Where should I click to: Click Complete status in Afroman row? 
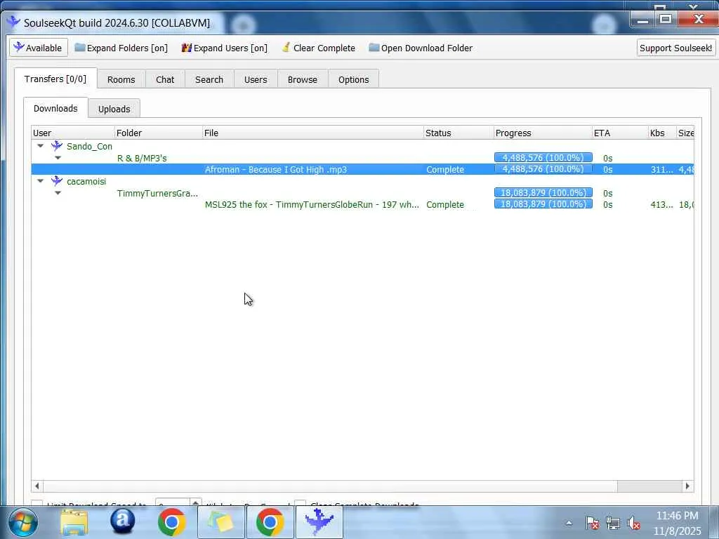pyautogui.click(x=444, y=170)
